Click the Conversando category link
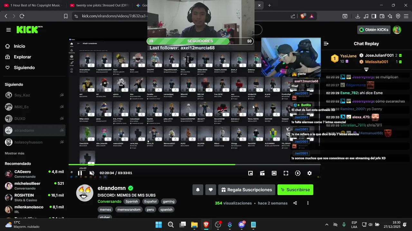412x231 pixels. (x=109, y=201)
